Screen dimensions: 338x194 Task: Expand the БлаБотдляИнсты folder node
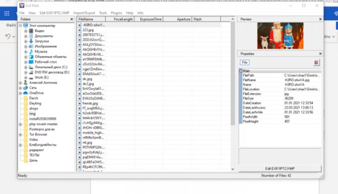[20, 145]
